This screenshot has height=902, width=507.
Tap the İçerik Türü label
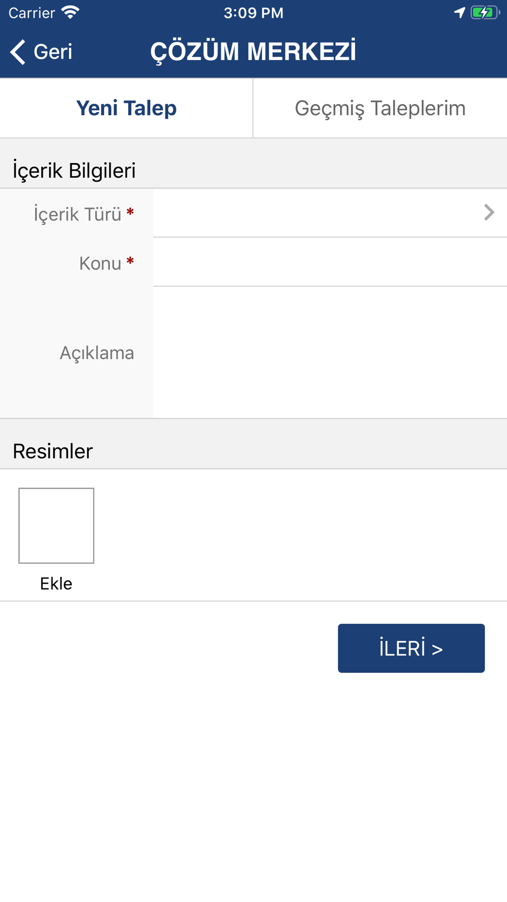coord(78,214)
